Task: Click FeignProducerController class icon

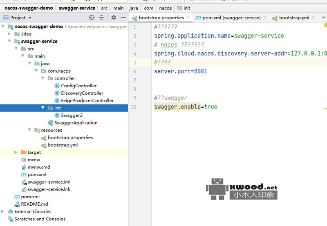Action: (57, 100)
